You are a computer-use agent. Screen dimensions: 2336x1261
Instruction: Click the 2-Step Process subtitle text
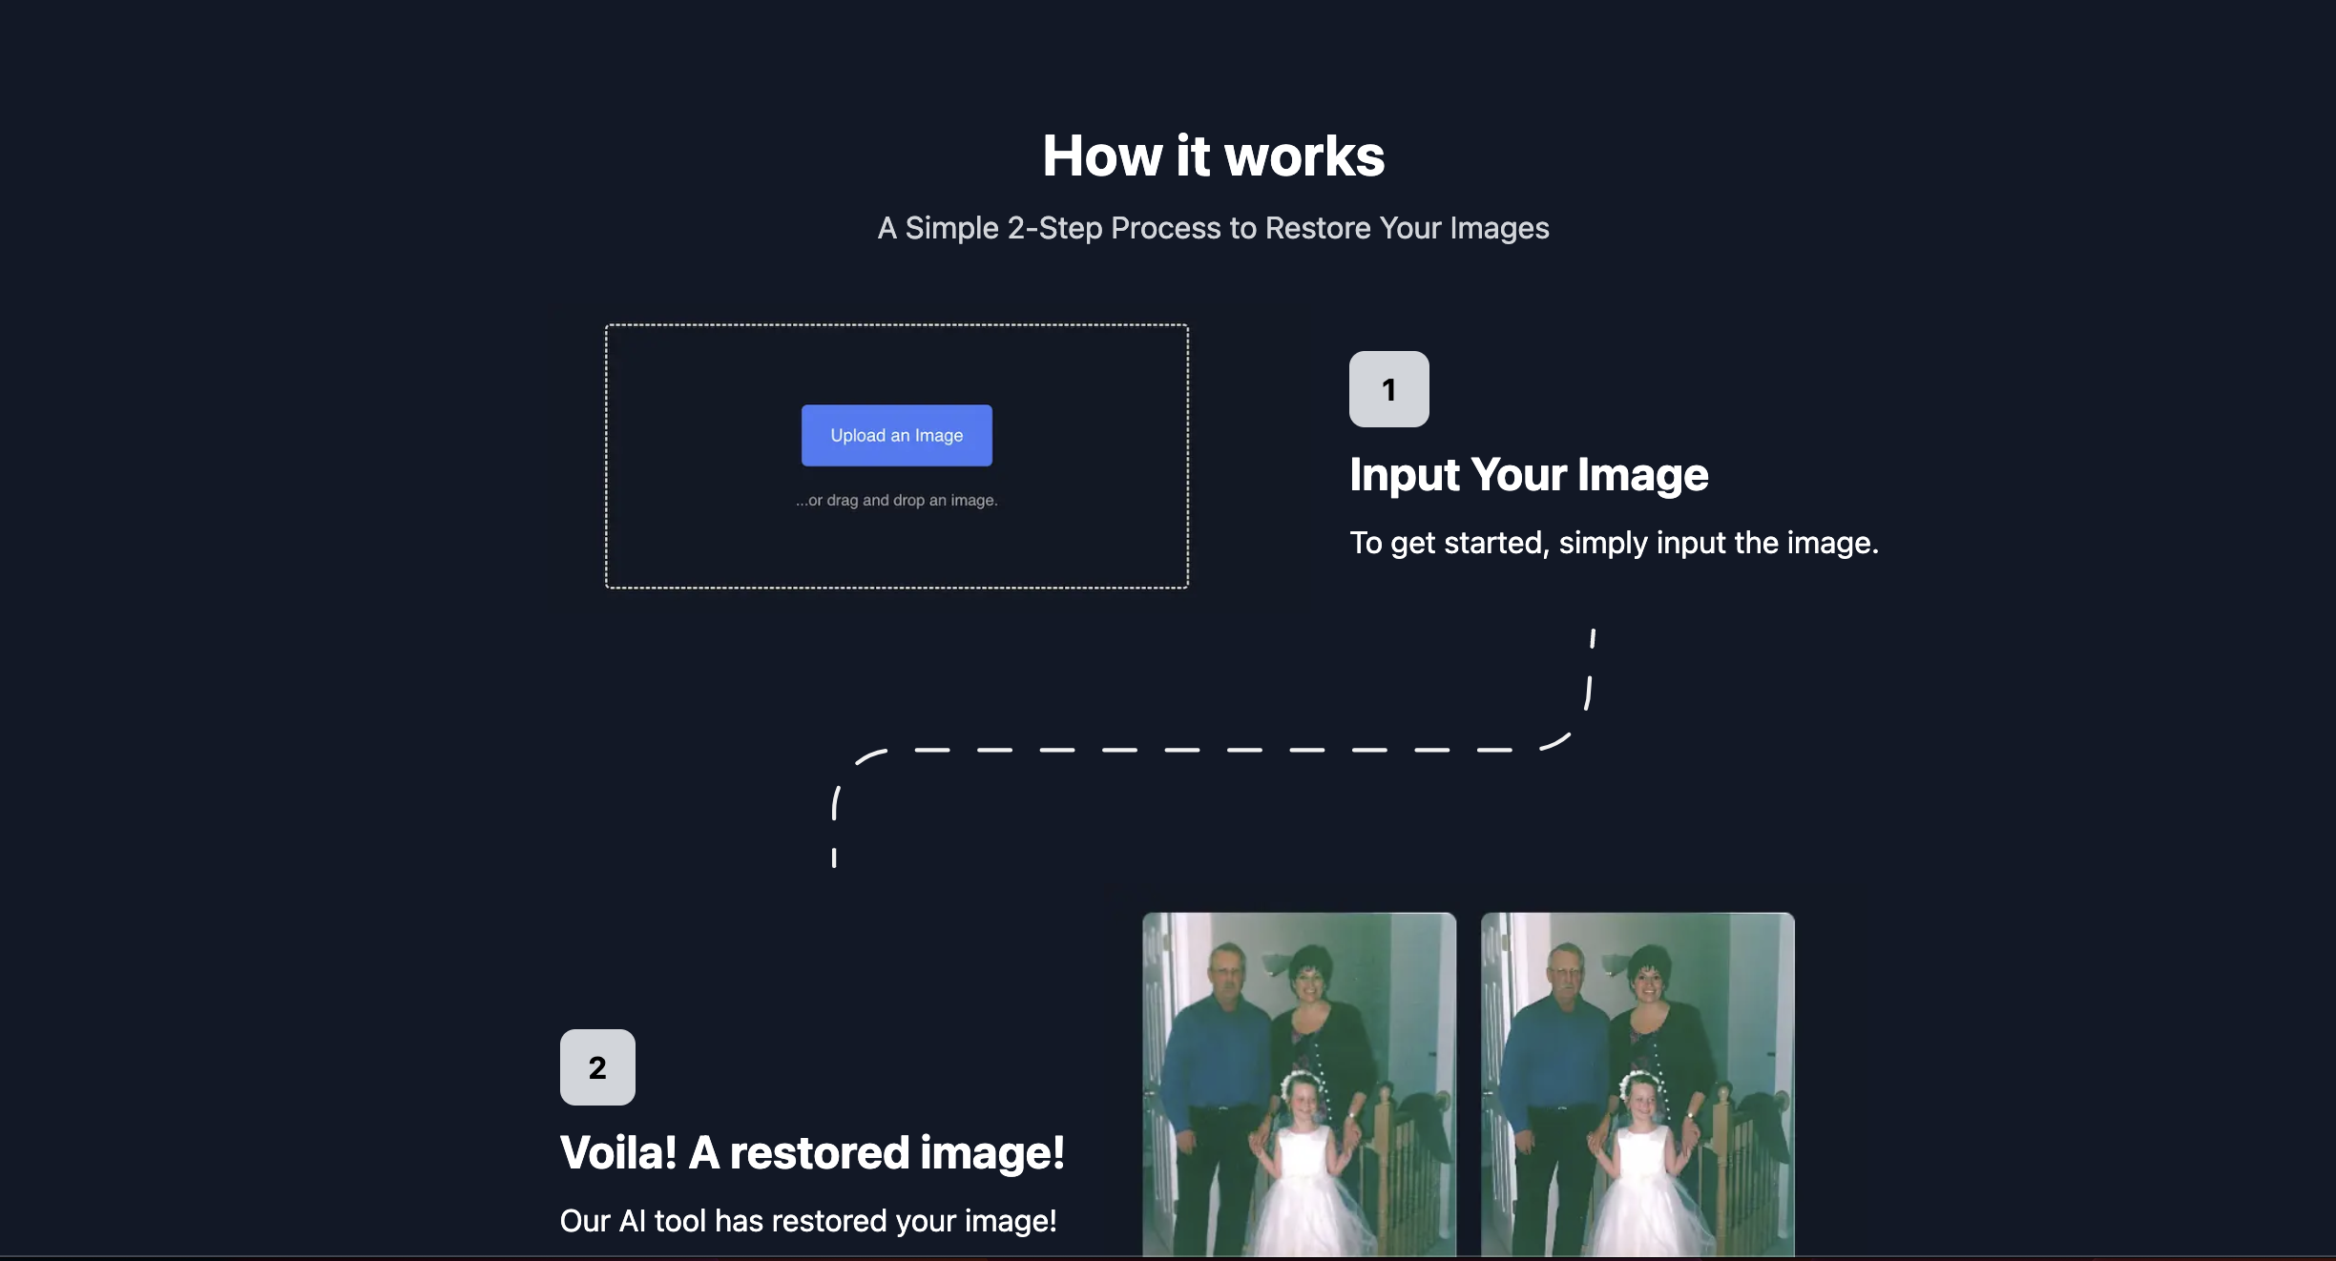(1213, 229)
